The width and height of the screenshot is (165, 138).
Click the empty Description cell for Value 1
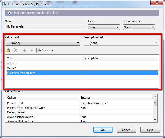click(120, 64)
